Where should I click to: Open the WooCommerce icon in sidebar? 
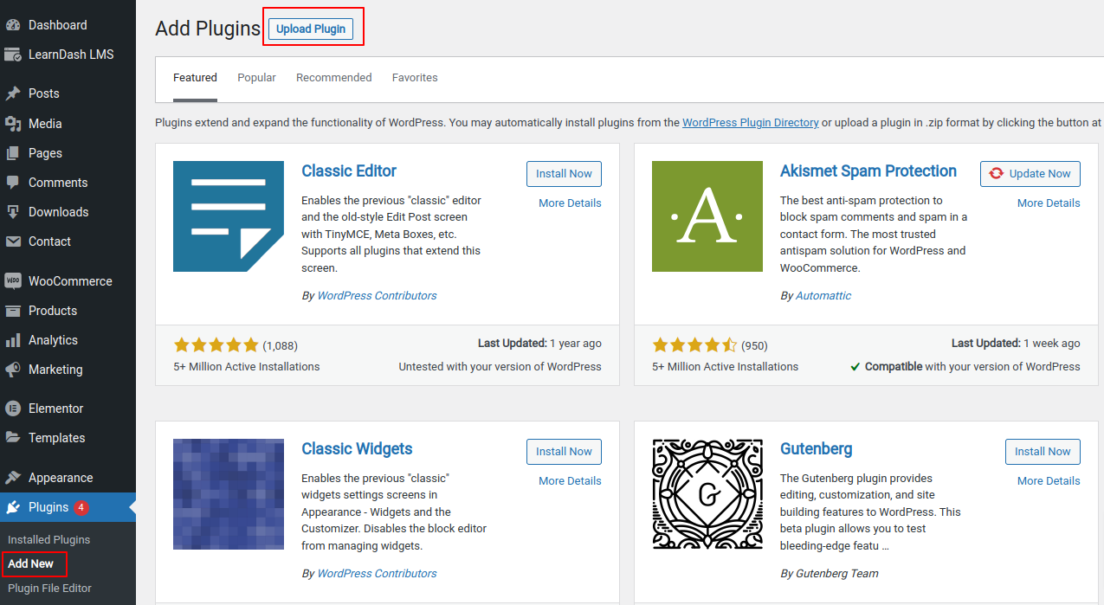pos(13,281)
